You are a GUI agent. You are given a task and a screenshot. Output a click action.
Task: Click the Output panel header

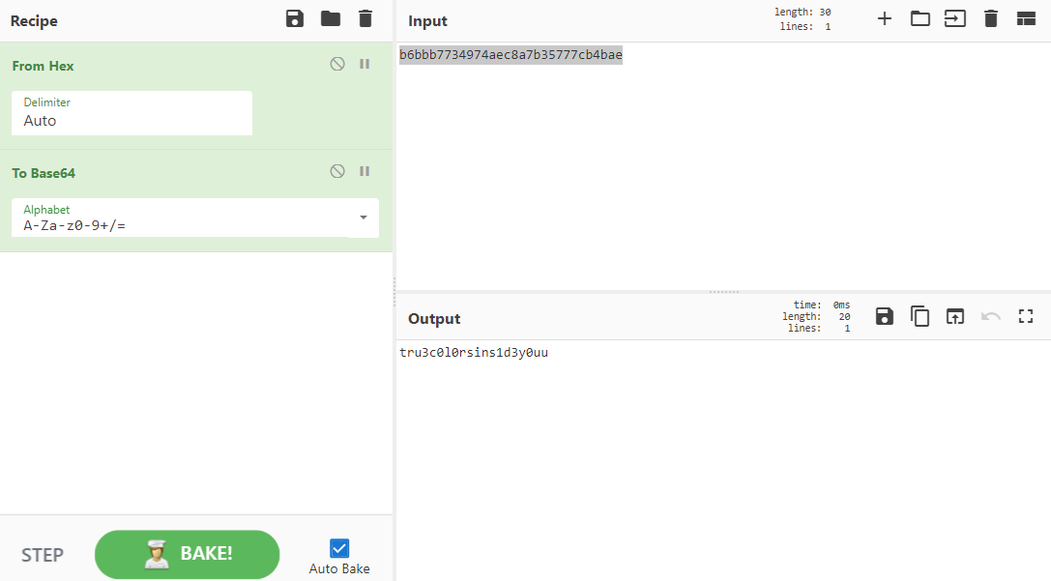(x=434, y=318)
